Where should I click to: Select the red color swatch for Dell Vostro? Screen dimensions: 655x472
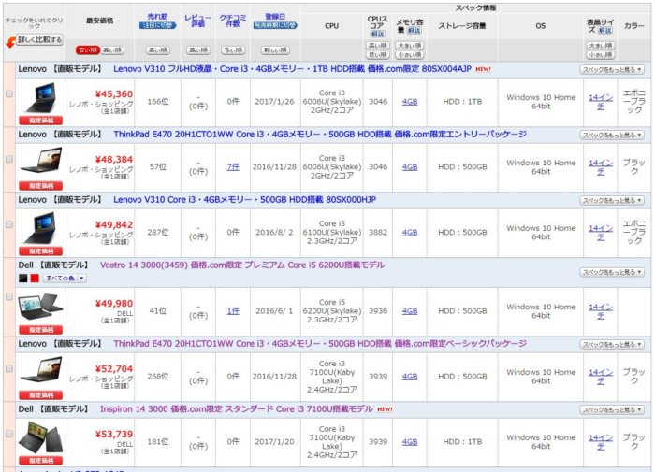(36, 278)
